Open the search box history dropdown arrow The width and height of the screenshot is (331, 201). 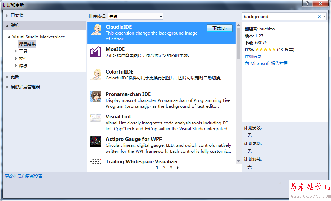point(324,16)
